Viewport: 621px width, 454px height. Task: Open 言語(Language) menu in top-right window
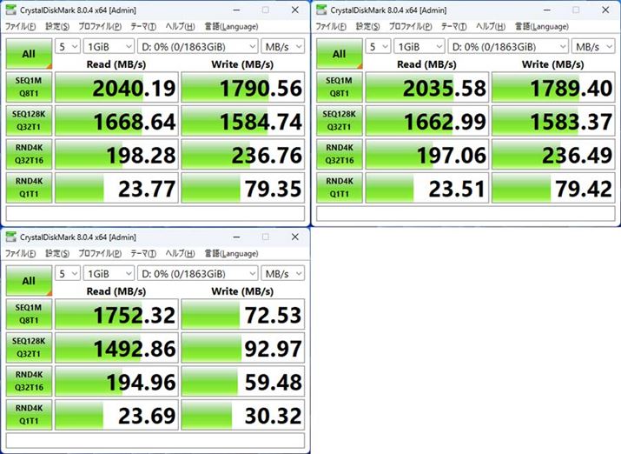pos(542,27)
